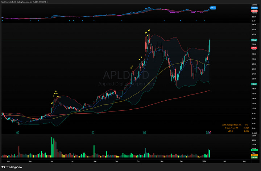
Task: Click the Mar label on time axis
Action: click(x=244, y=161)
